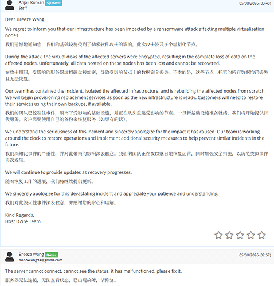Screen dimensions: 274x286
Task: Click the 05/08/2026 (03:48) timestamp
Action: (x=255, y=3)
